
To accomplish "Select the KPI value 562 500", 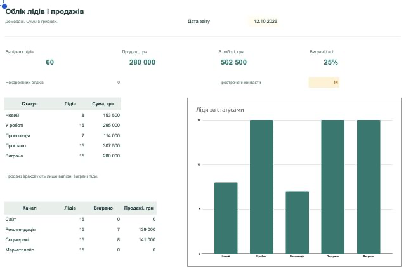I will coord(234,62).
